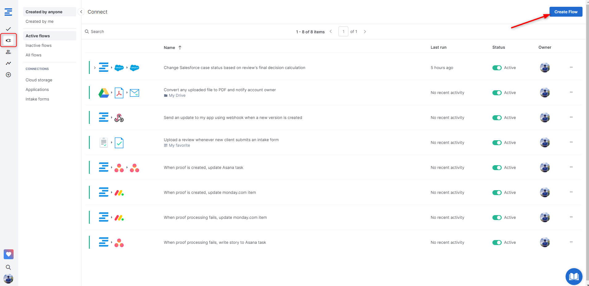Open the blue book help icon

click(x=574, y=276)
